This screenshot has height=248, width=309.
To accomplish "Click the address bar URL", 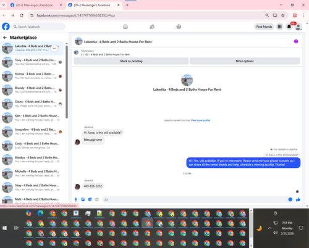I will (76, 15).
